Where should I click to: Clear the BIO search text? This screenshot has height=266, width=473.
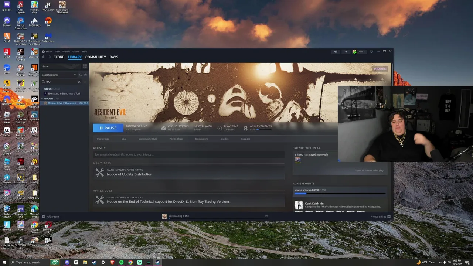pos(79,82)
